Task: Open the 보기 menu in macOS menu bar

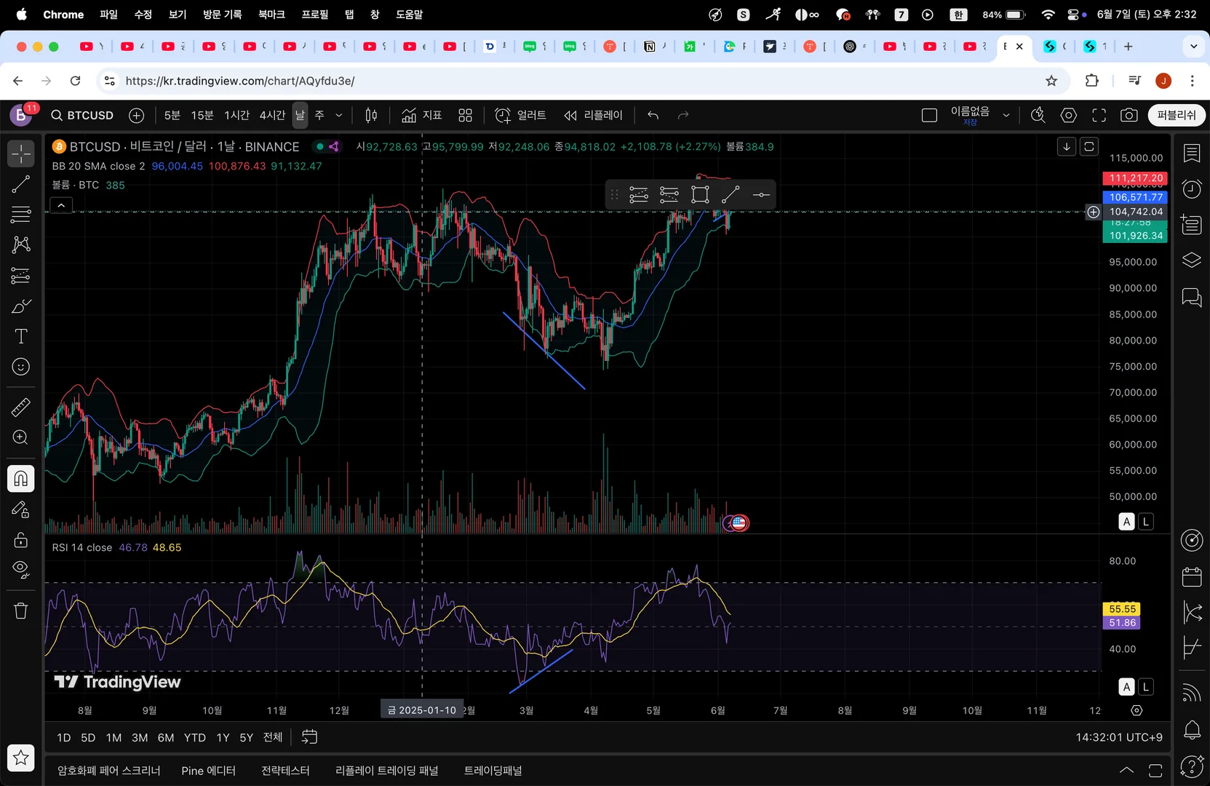Action: tap(178, 15)
